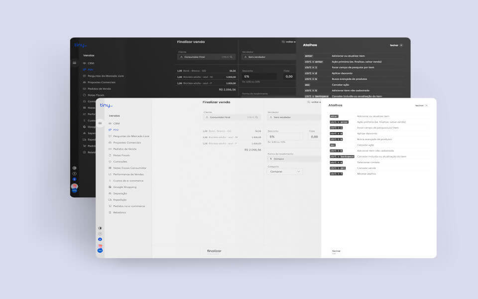Click Desconto 5% field in dark window
Screen dimensions: 478x299
coord(259,76)
